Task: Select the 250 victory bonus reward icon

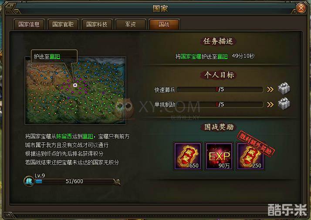Action: pos(250,156)
